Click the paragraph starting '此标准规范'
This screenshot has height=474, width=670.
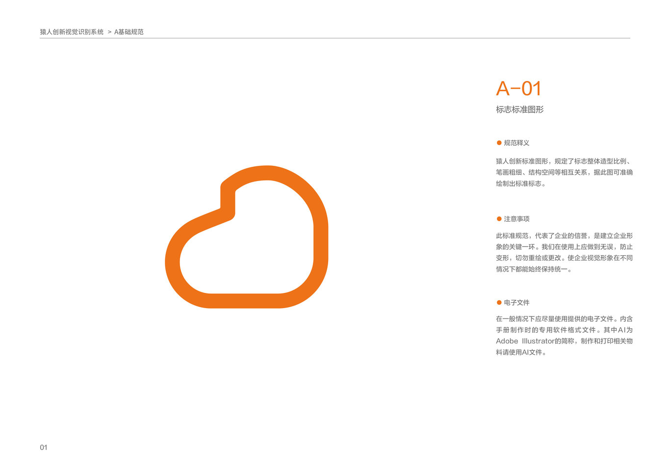pos(564,252)
